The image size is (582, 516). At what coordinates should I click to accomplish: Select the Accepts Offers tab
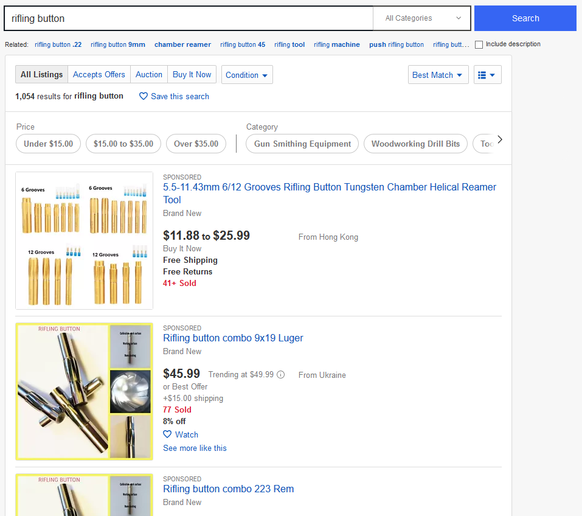pyautogui.click(x=99, y=74)
